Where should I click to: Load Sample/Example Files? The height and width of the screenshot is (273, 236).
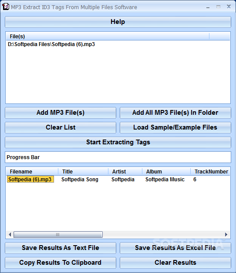click(x=175, y=127)
